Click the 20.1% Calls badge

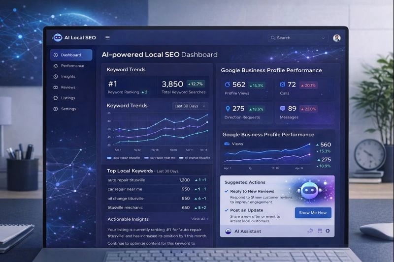[x=308, y=86]
